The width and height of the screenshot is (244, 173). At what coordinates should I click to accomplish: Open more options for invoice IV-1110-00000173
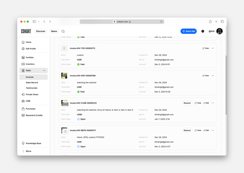pyautogui.click(x=213, y=48)
